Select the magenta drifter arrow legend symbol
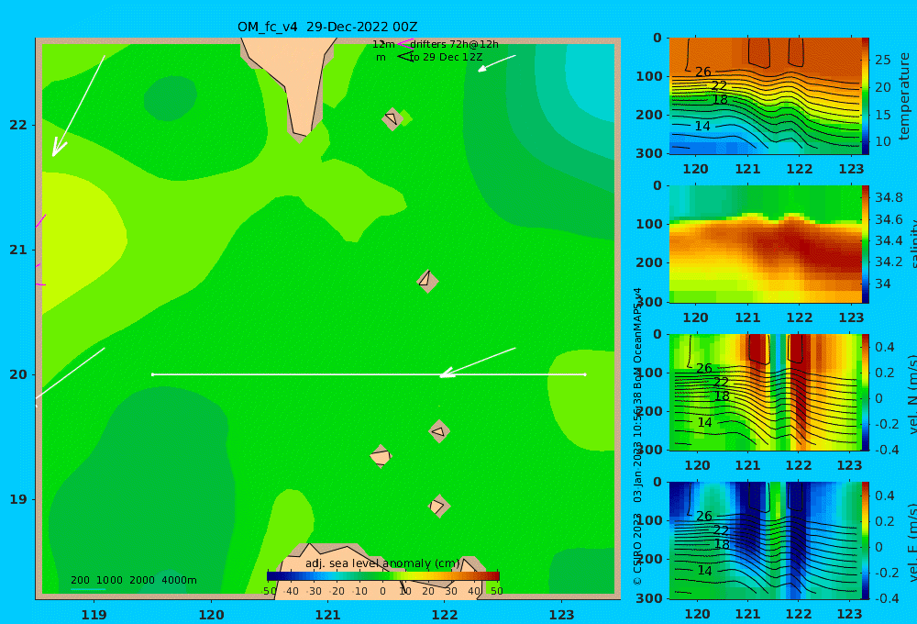The width and height of the screenshot is (917, 624). tap(404, 43)
